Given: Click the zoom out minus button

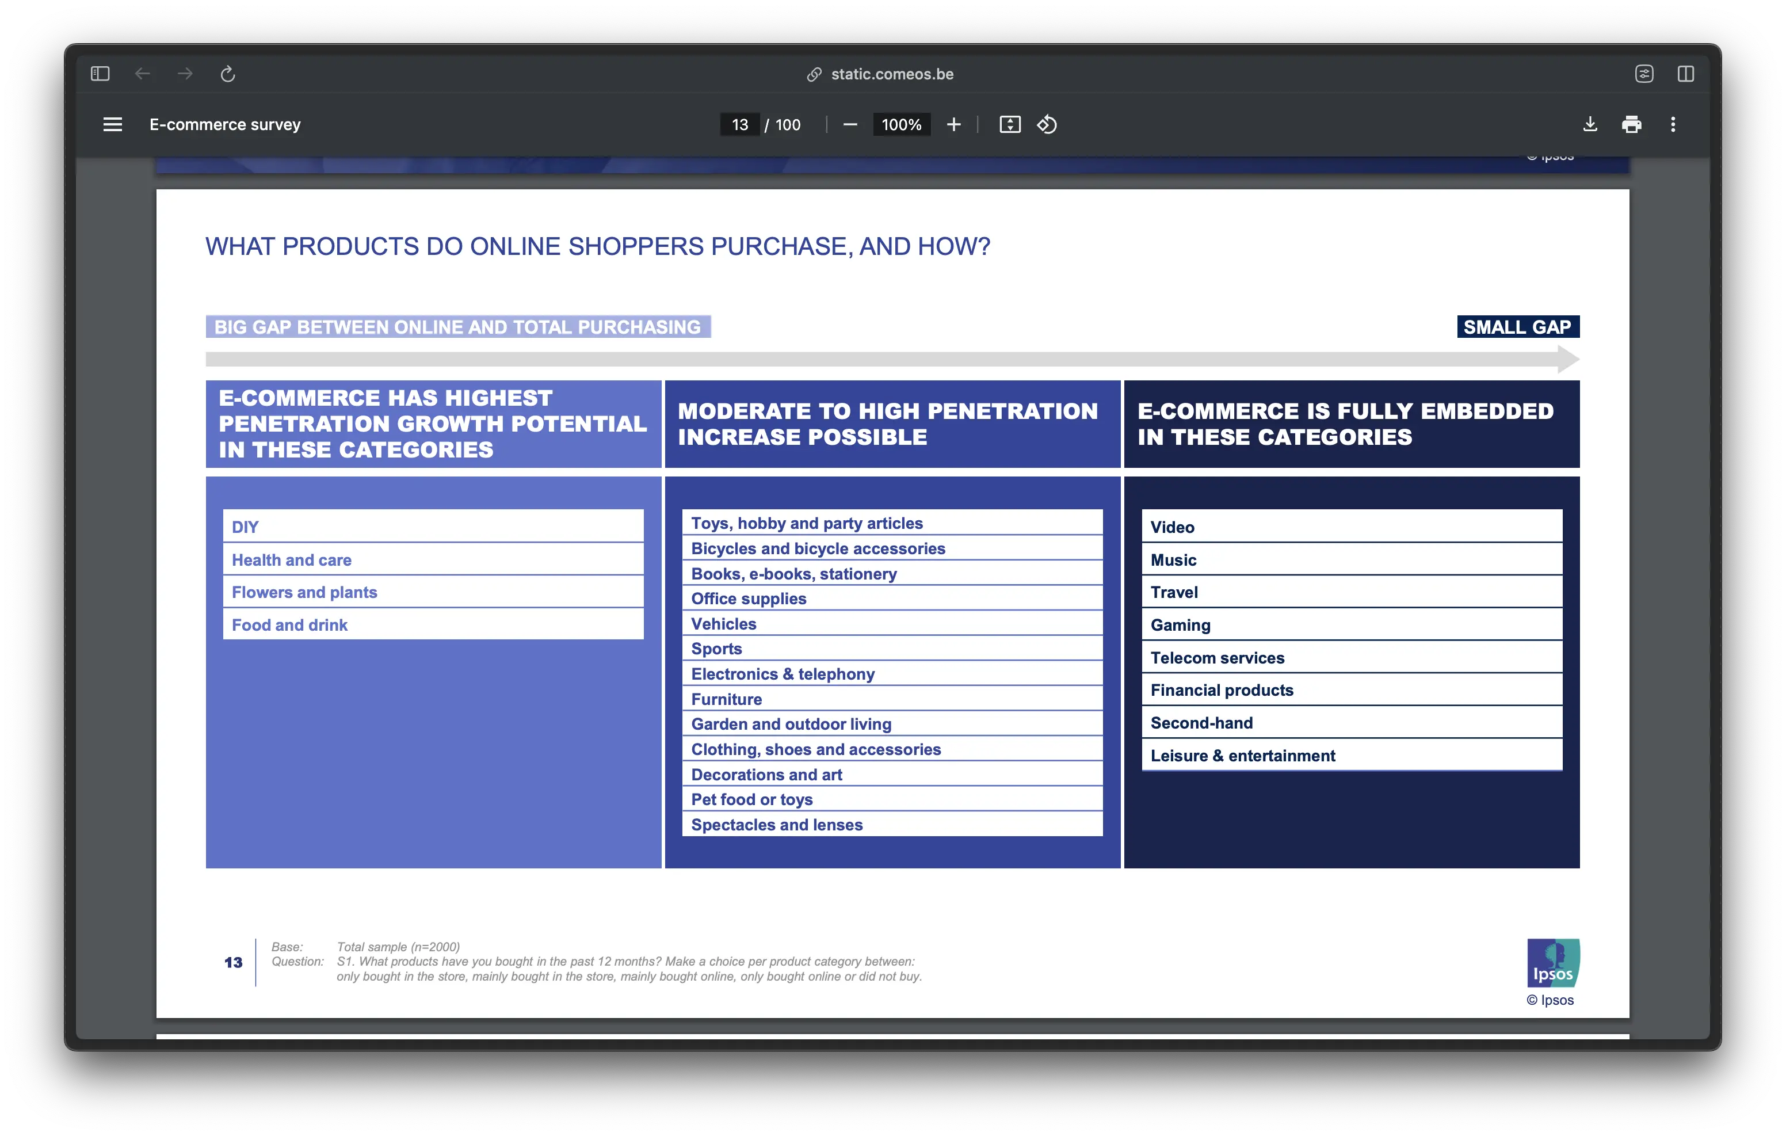Looking at the screenshot, I should click(x=850, y=125).
